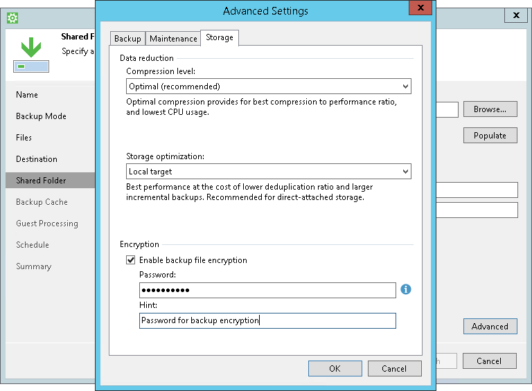Click the Hint text field
Viewport: 532px width, 391px height.
click(267, 320)
